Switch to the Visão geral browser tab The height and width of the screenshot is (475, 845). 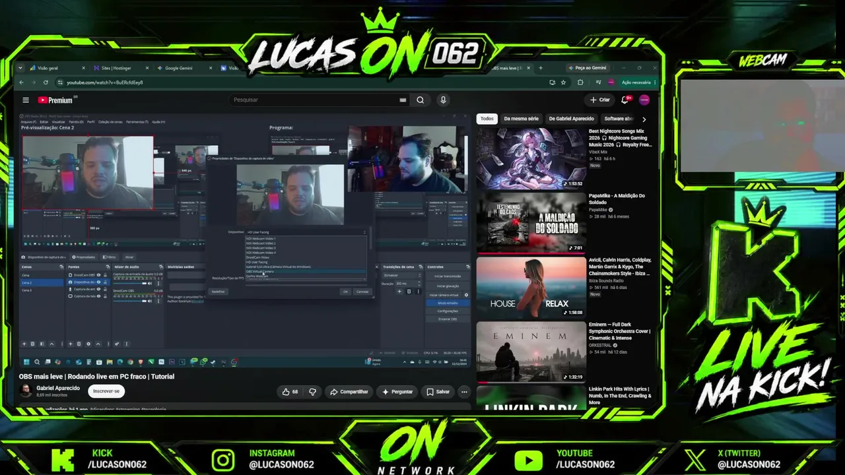point(57,68)
